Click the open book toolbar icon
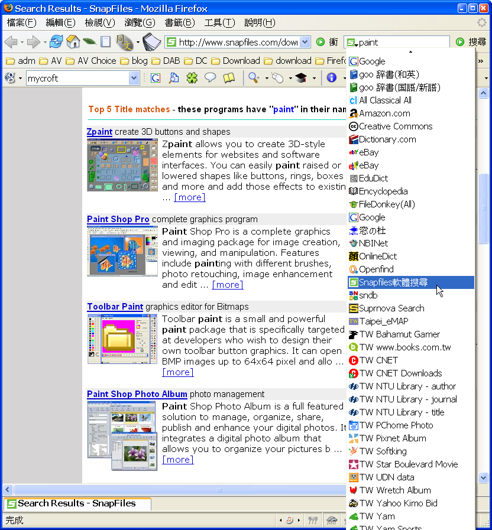Viewport: 492px width, 530px height. 229,78
